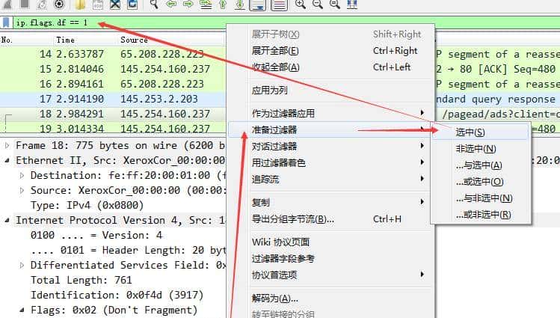This screenshot has height=318, width=560.
Task: Stop the running capture
Action: (x=24, y=4)
